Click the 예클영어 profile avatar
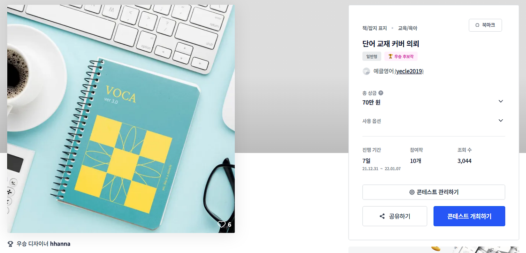The height and width of the screenshot is (253, 526). (x=366, y=71)
